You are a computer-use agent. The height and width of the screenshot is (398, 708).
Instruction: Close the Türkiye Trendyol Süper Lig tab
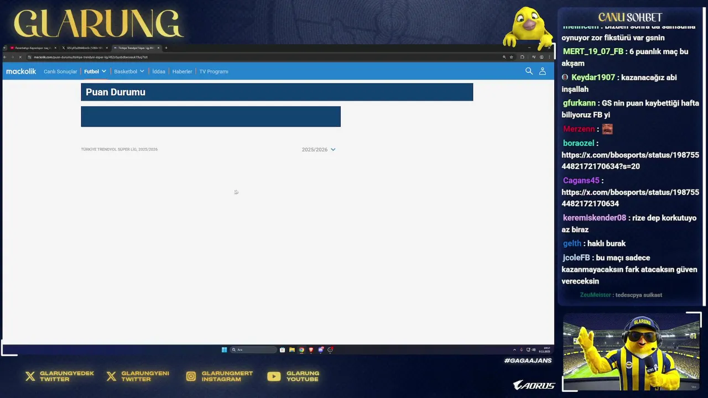[158, 48]
